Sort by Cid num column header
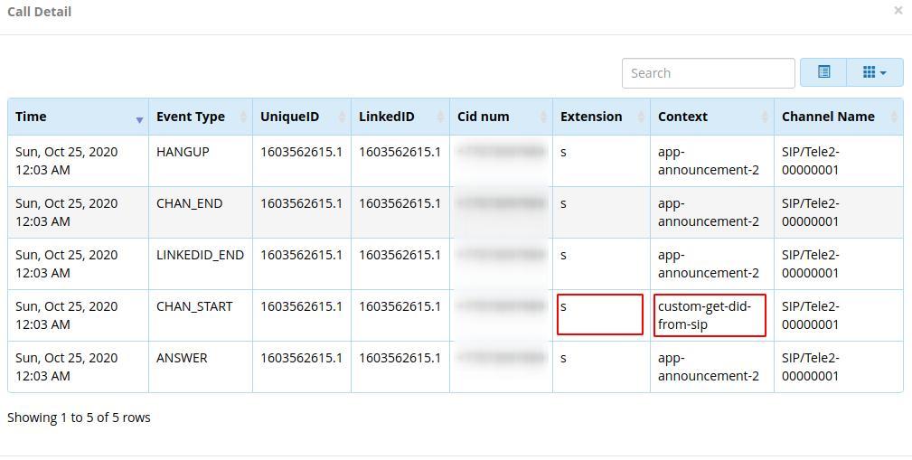This screenshot has height=460, width=912. pos(501,117)
